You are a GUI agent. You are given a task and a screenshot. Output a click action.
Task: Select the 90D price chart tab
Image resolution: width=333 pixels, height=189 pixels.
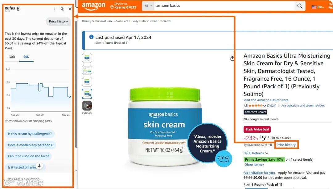pos(26,57)
